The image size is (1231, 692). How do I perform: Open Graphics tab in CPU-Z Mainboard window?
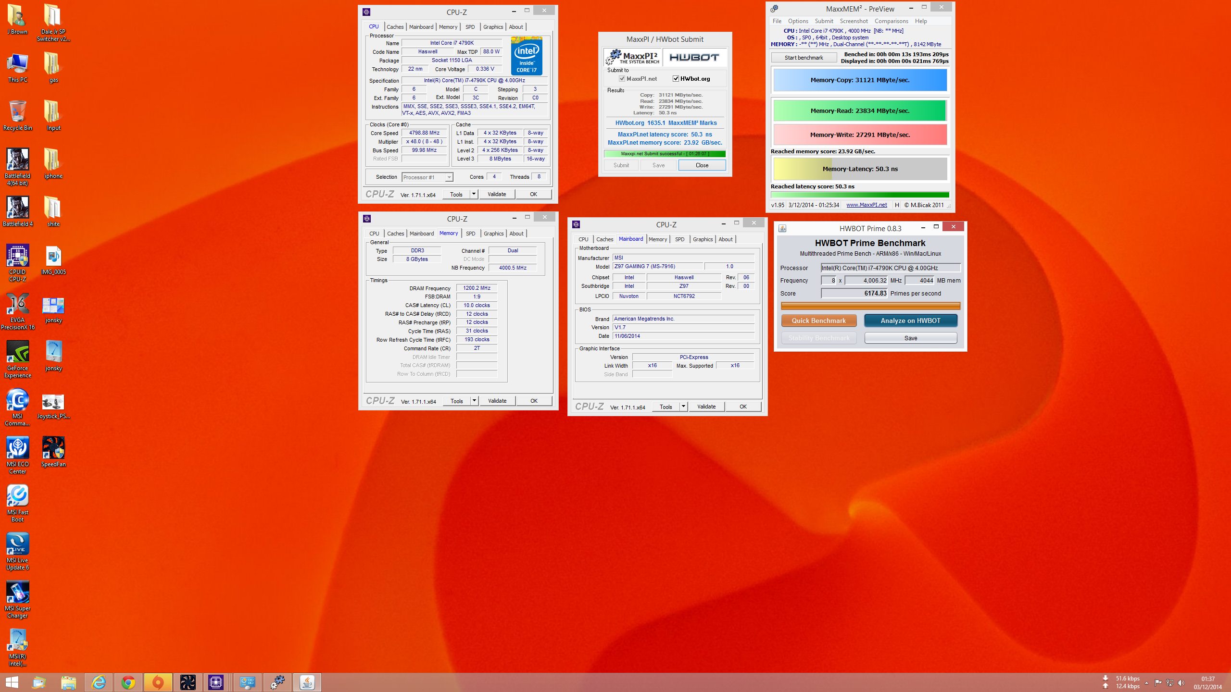click(703, 239)
